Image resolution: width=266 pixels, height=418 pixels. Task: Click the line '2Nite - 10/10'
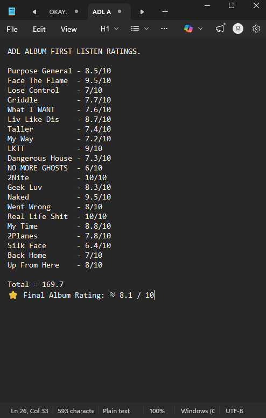(57, 177)
